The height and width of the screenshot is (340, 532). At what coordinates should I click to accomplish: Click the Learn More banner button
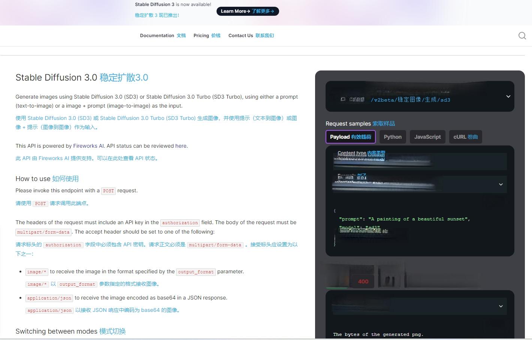[x=247, y=11]
